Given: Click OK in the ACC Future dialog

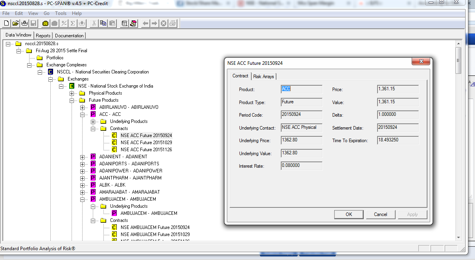Looking at the screenshot, I should coord(349,214).
